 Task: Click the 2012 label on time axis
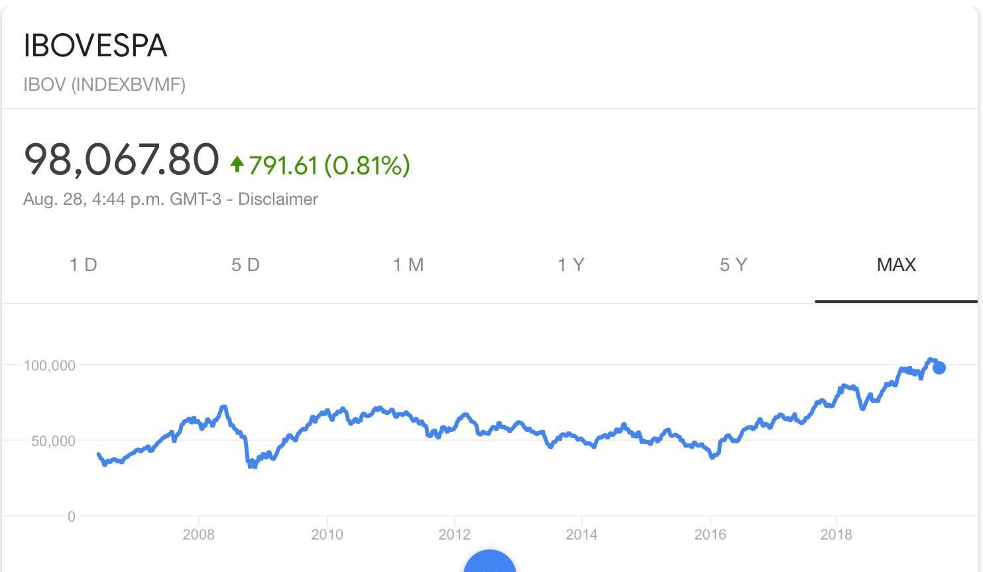[454, 535]
